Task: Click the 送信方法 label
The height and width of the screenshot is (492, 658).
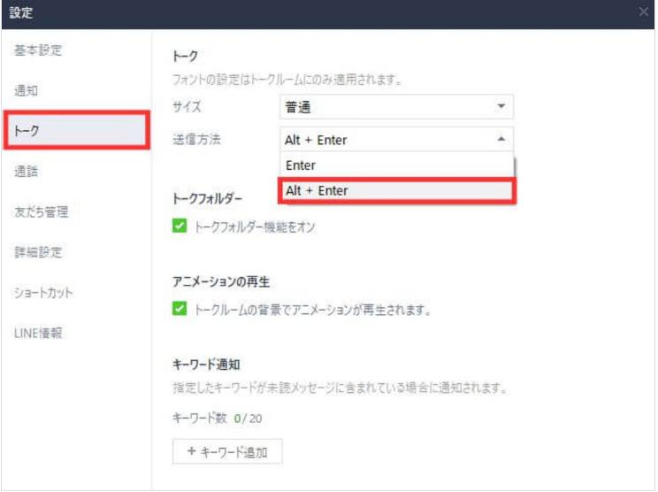Action: [196, 140]
